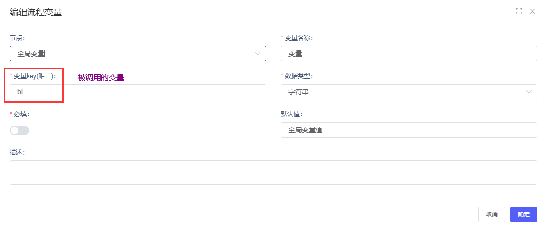Image resolution: width=547 pixels, height=227 pixels.
Task: Click the 默认值 field with 全局变量值
Action: (408, 130)
